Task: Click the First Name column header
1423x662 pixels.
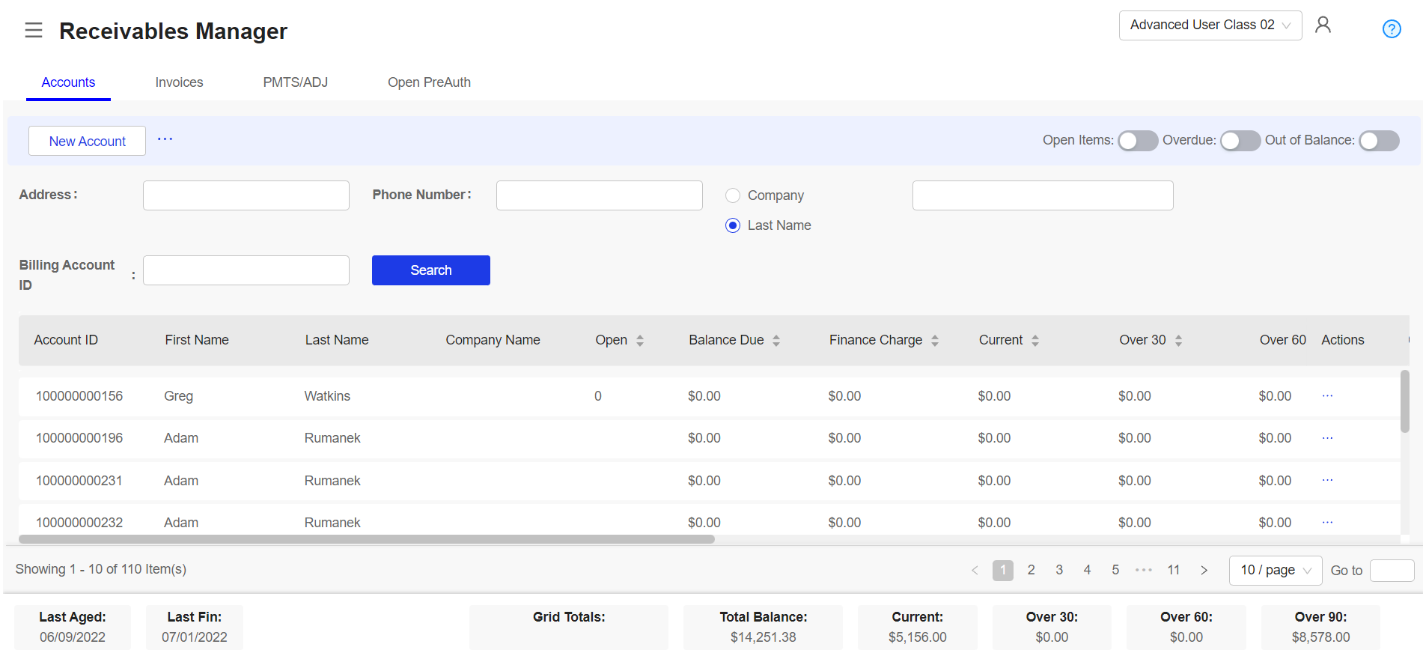Action: (197, 340)
